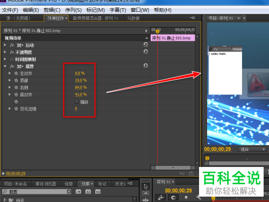The width and height of the screenshot is (269, 202).
Task: Open the 帮助(H) menu
Action: click(162, 10)
